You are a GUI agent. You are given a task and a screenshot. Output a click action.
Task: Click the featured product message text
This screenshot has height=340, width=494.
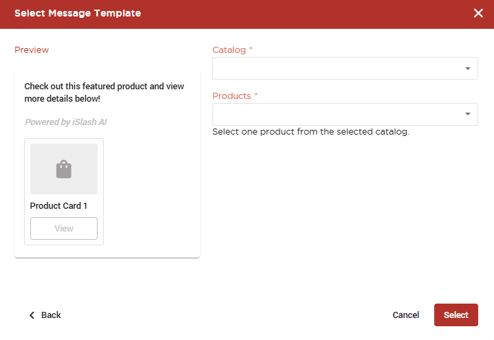(104, 92)
